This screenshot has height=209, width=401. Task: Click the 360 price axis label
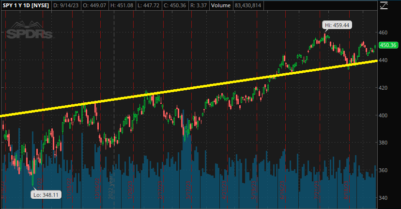pos(383,170)
